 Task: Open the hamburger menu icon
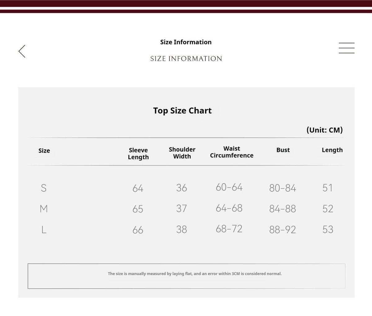347,48
